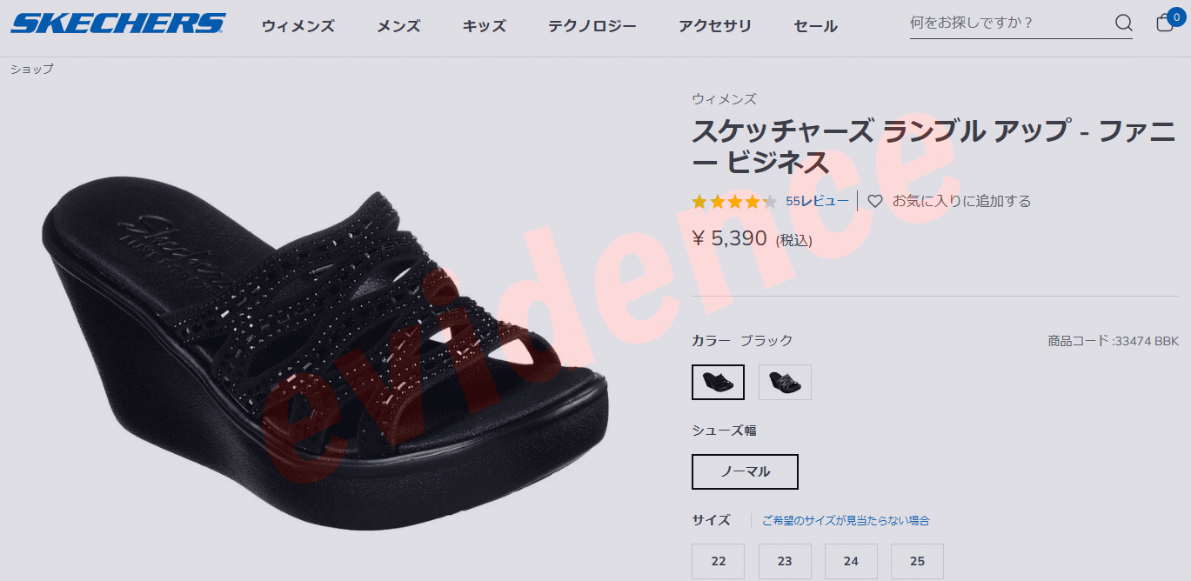This screenshot has width=1191, height=581.
Task: Select the second color variant swatch
Action: (x=785, y=382)
